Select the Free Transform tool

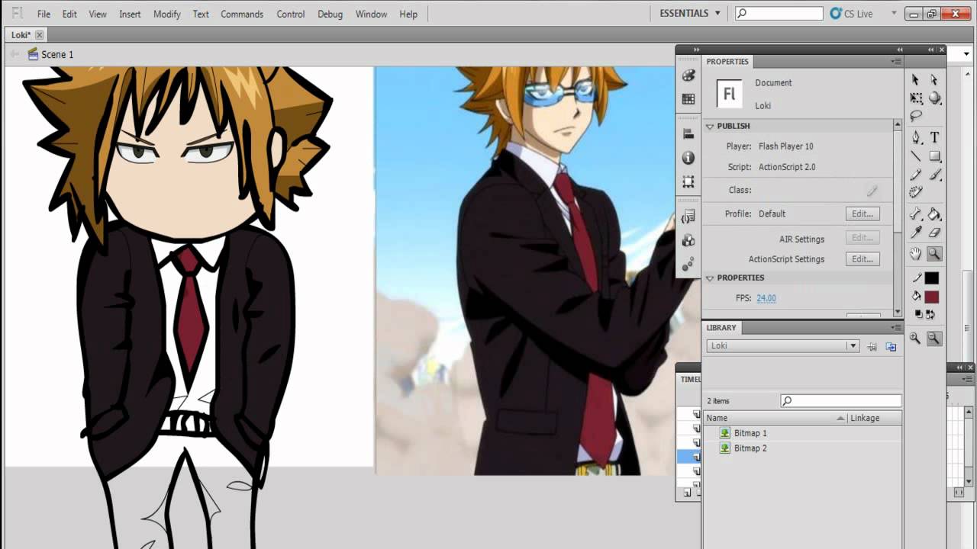click(916, 98)
